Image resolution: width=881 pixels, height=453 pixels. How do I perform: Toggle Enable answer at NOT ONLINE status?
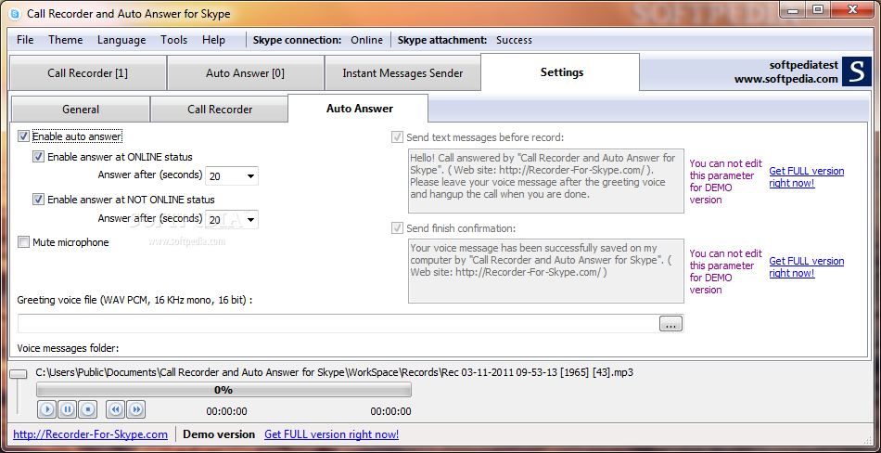[38, 200]
